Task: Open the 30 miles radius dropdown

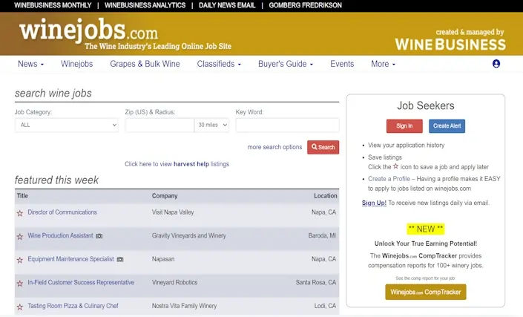Action: pos(212,125)
